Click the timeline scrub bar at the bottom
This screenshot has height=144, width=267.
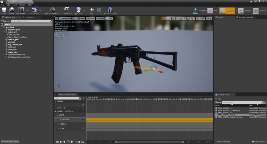(149, 142)
